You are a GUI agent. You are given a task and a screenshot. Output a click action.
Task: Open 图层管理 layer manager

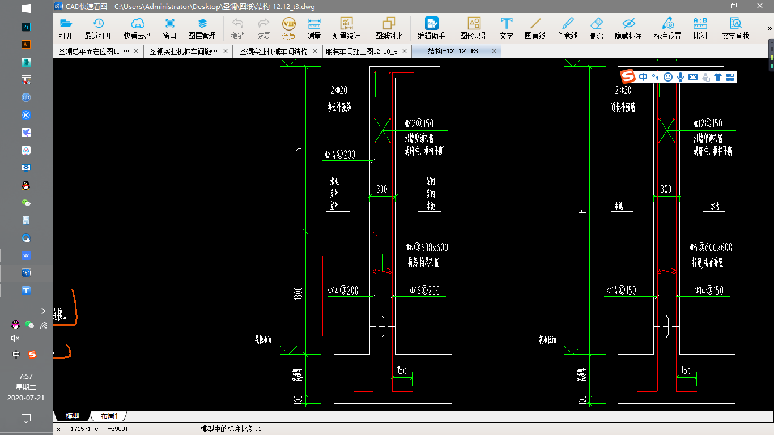point(202,28)
